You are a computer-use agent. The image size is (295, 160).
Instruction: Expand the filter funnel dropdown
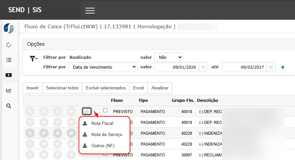pos(34,58)
